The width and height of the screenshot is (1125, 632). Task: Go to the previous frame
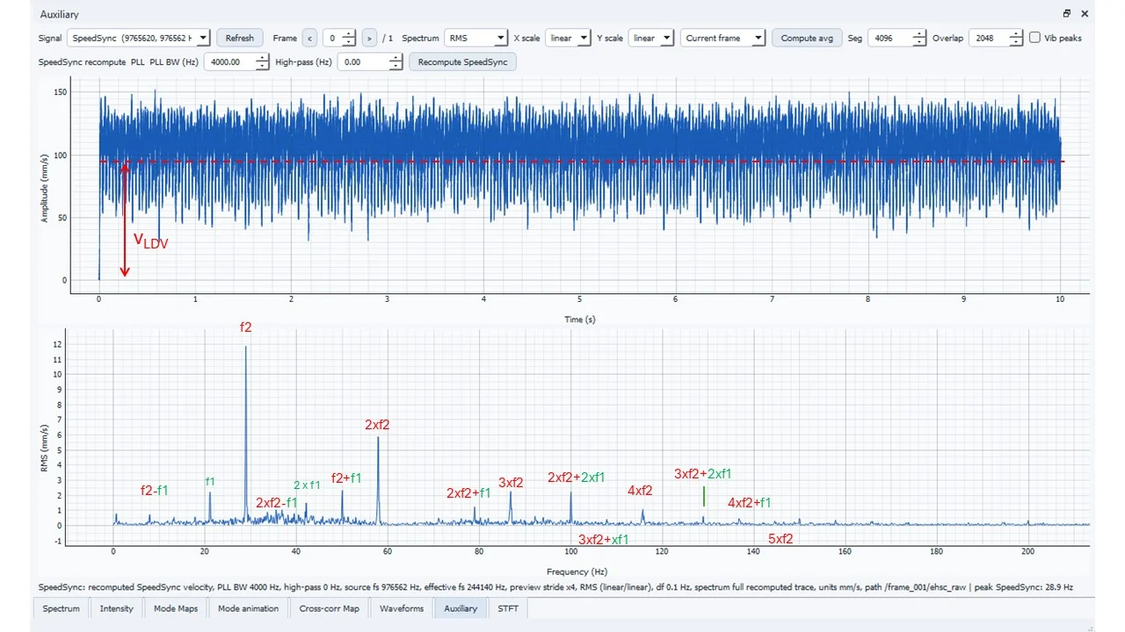[309, 38]
